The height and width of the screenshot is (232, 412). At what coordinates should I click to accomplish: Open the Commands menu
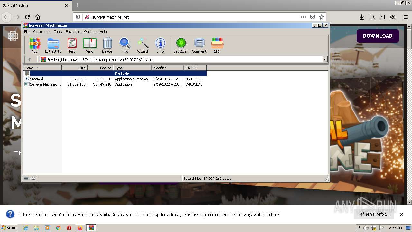click(42, 32)
